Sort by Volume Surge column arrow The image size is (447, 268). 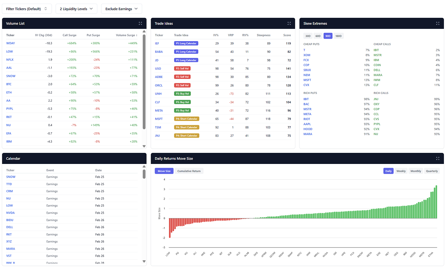coord(137,35)
